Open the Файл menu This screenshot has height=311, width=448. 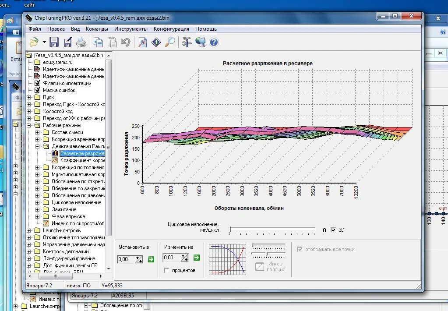coord(35,29)
